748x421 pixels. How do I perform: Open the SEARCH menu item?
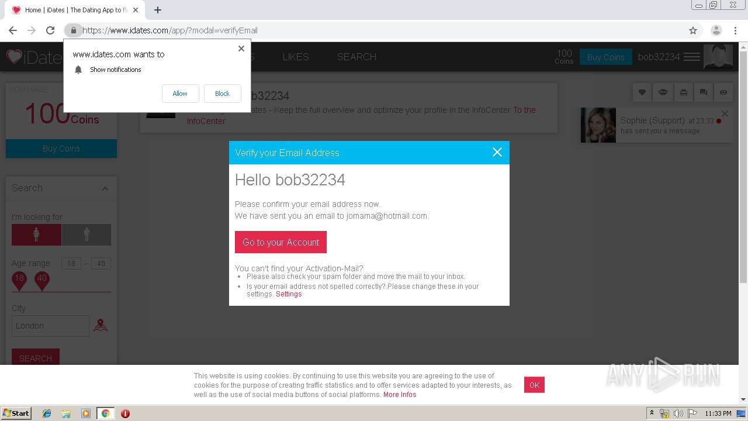coord(356,57)
